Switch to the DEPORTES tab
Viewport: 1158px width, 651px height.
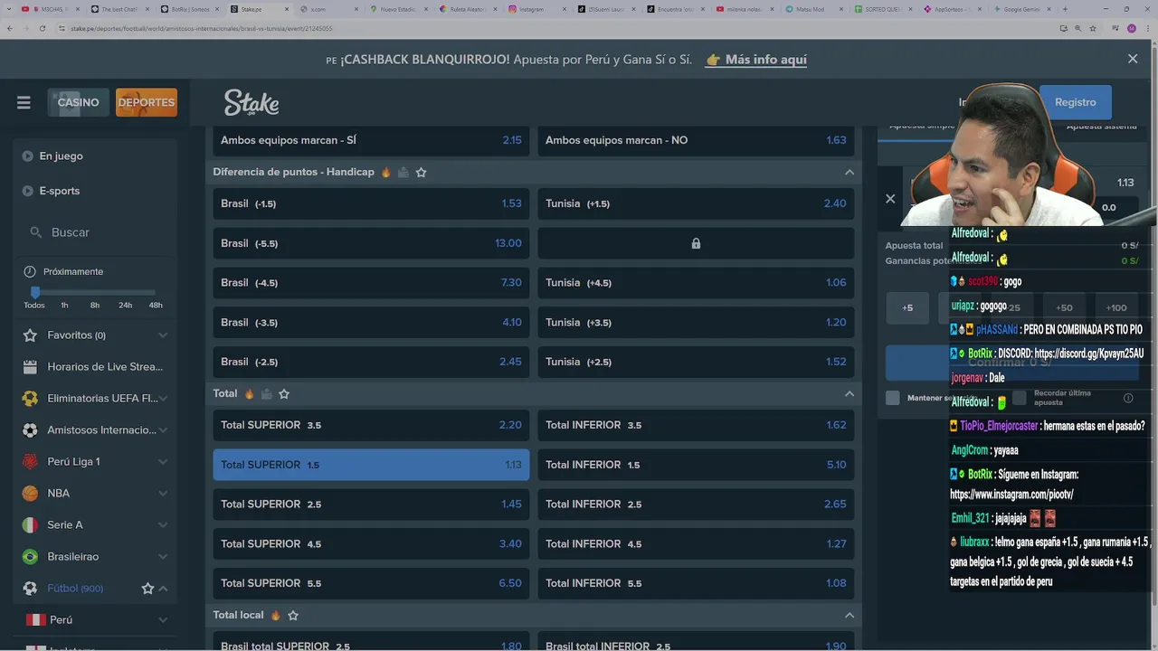(147, 102)
